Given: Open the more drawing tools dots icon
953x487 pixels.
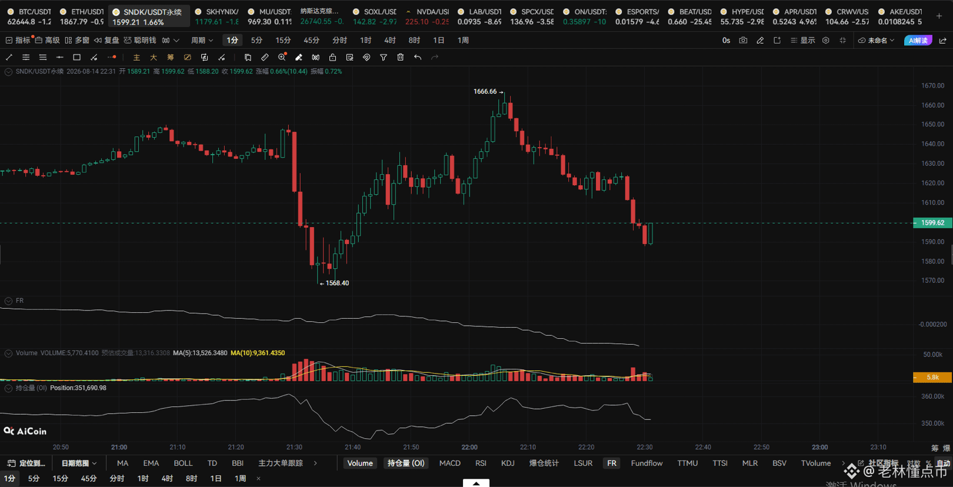Looking at the screenshot, I should [x=112, y=57].
